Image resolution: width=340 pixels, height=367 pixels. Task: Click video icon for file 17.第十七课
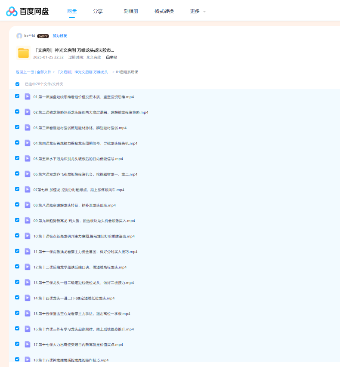(x=28, y=344)
